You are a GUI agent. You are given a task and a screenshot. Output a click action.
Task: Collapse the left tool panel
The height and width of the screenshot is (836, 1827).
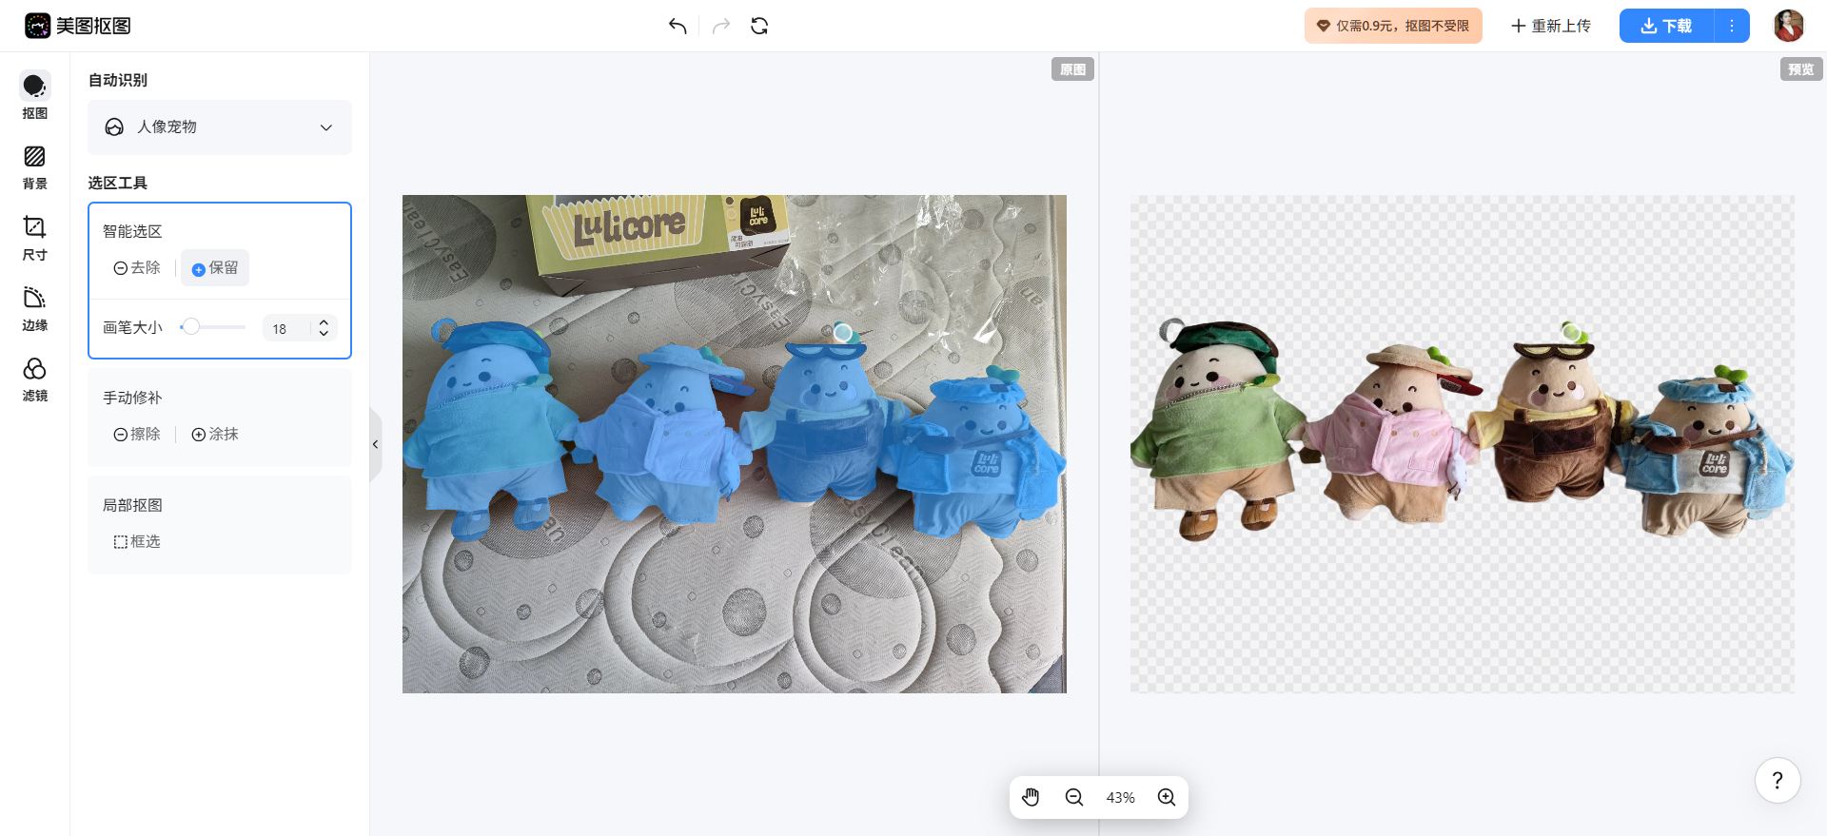[x=375, y=444]
